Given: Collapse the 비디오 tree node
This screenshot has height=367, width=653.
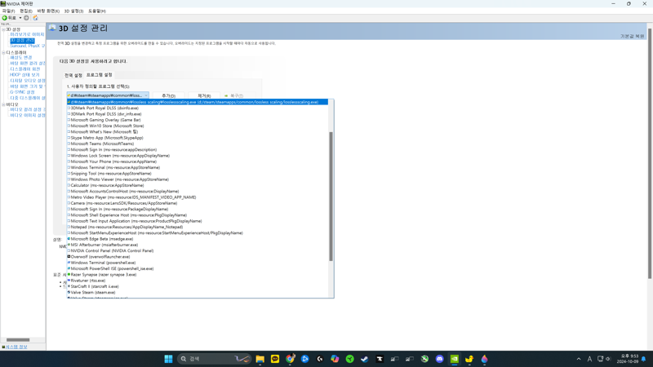Looking at the screenshot, I should (3, 105).
